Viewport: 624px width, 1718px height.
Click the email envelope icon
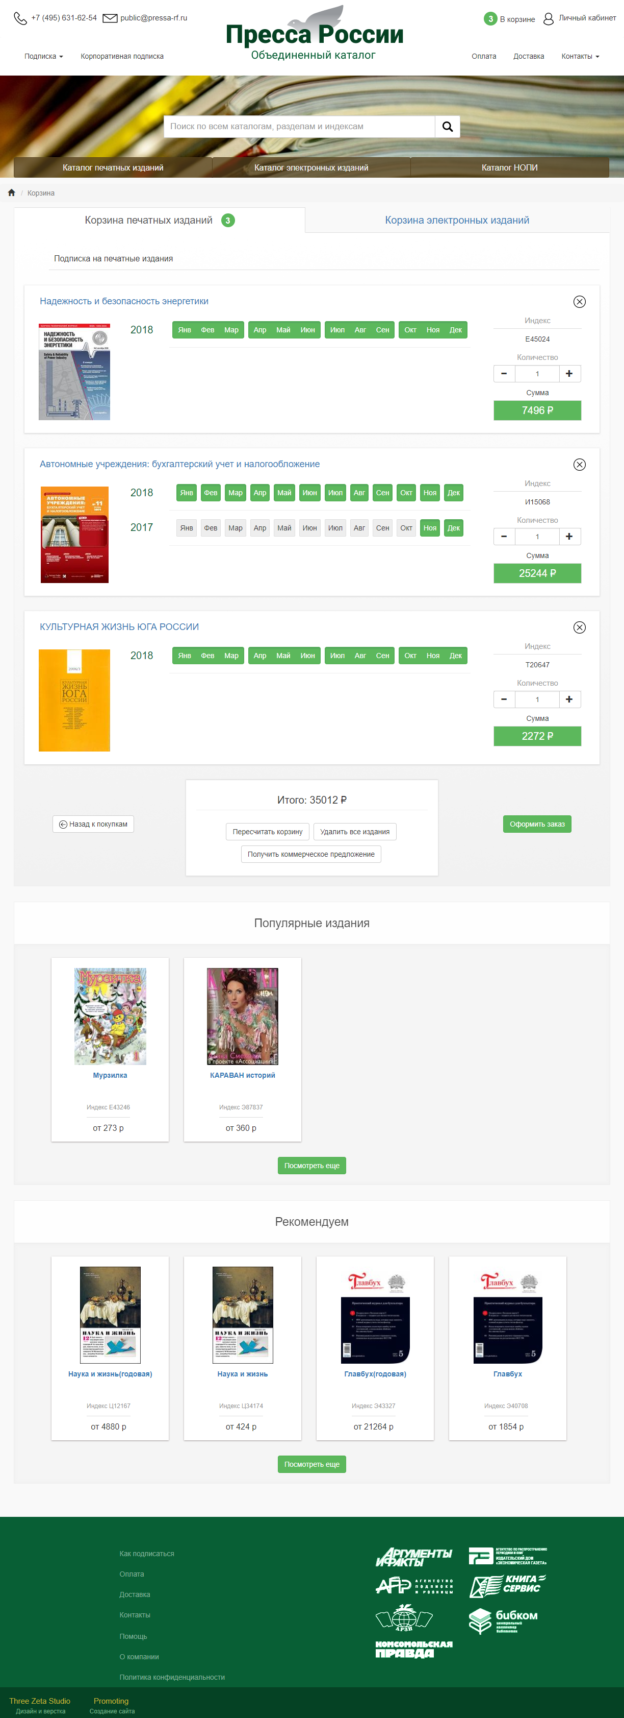pyautogui.click(x=110, y=18)
